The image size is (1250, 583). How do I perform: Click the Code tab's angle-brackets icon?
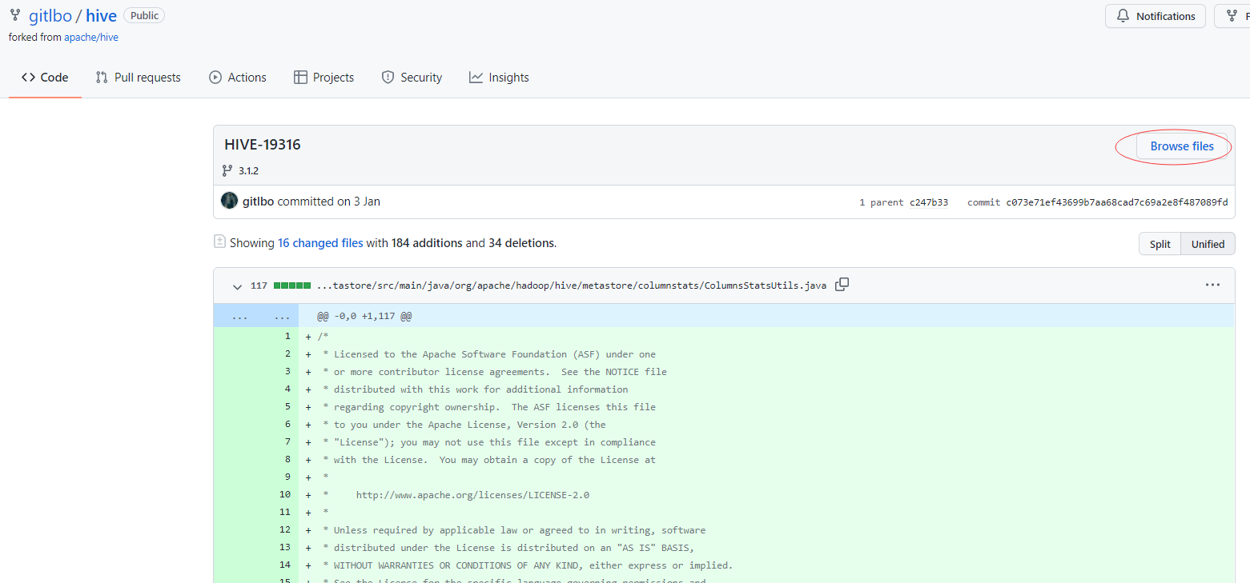click(x=28, y=78)
